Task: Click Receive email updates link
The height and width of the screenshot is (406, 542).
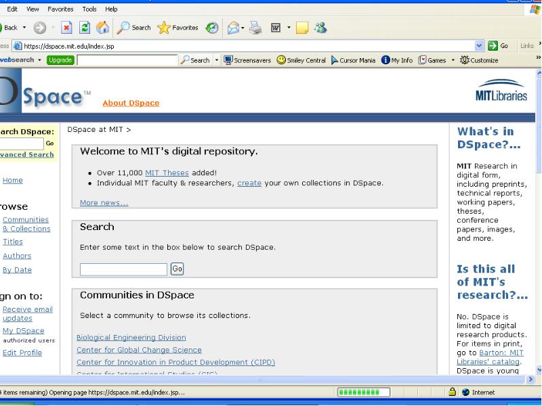Action: pyautogui.click(x=28, y=314)
